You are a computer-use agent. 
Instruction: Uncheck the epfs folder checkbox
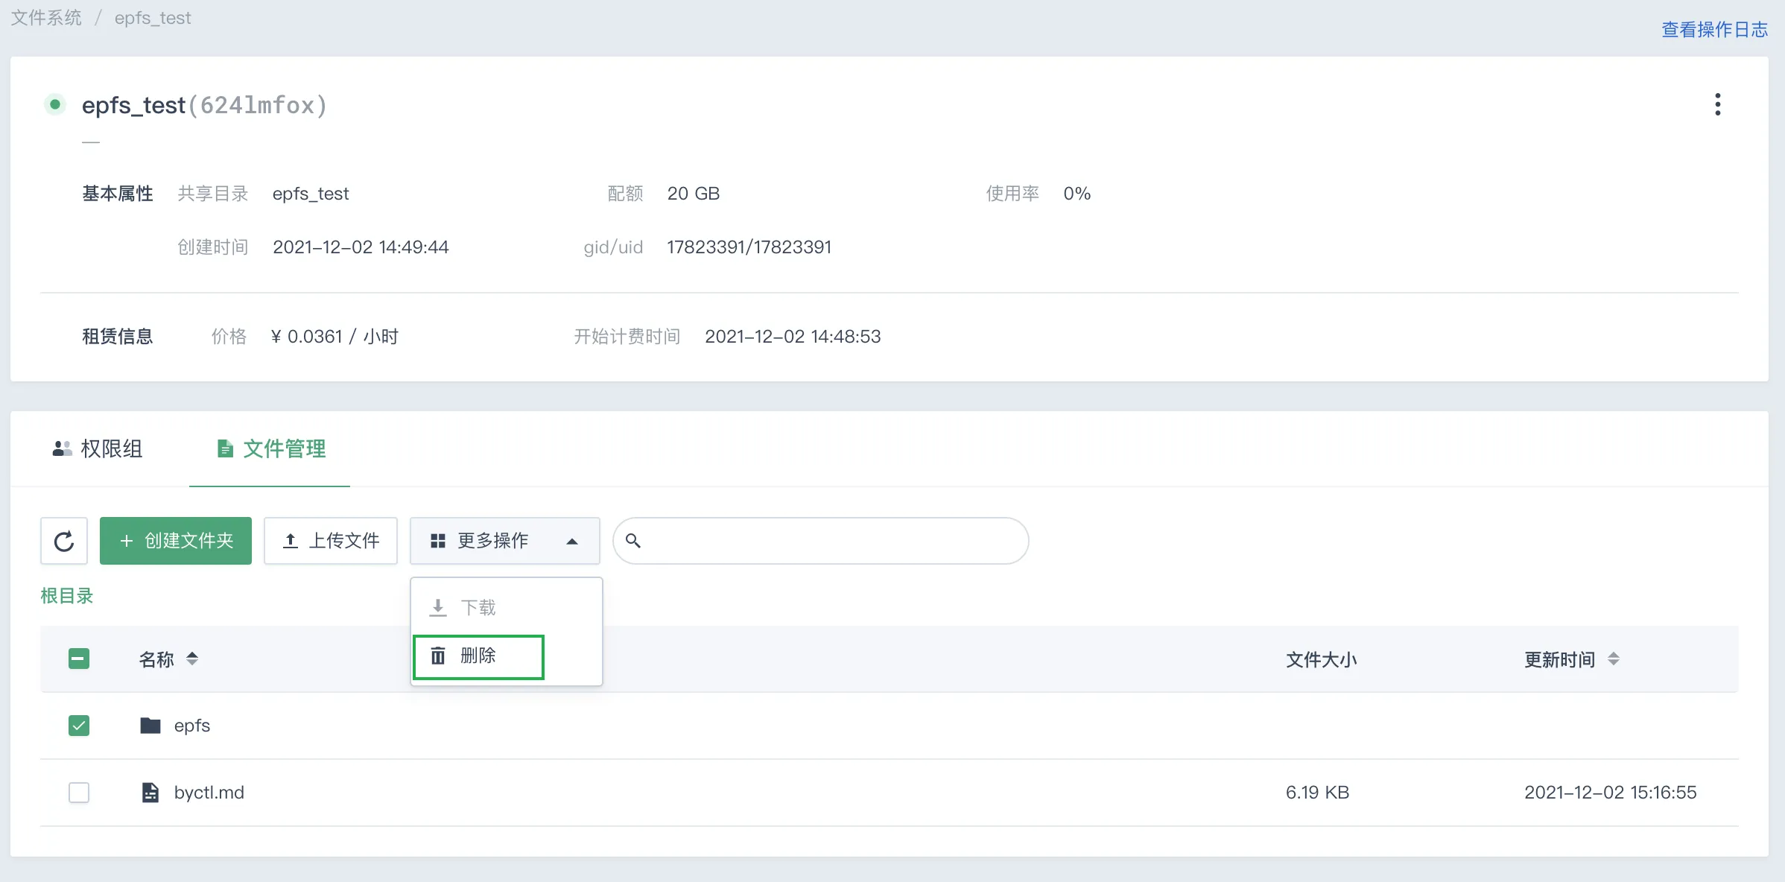coord(79,726)
